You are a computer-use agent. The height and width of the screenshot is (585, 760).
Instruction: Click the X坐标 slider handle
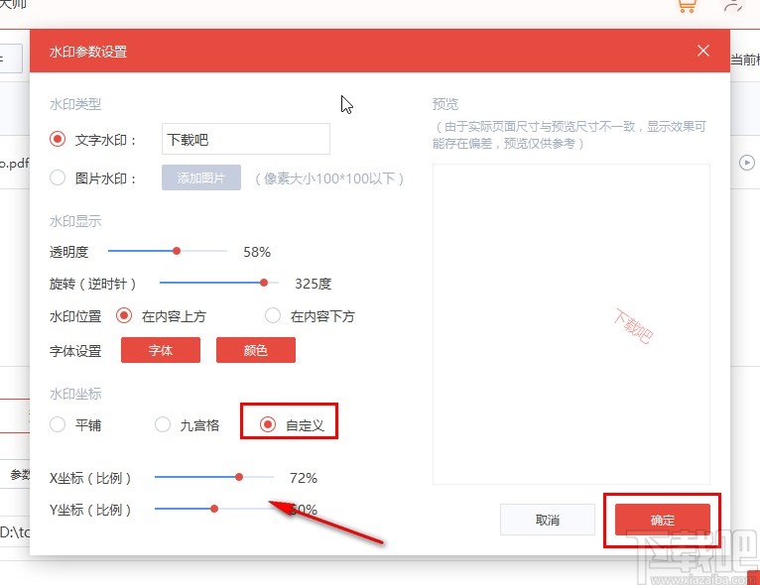click(x=239, y=477)
